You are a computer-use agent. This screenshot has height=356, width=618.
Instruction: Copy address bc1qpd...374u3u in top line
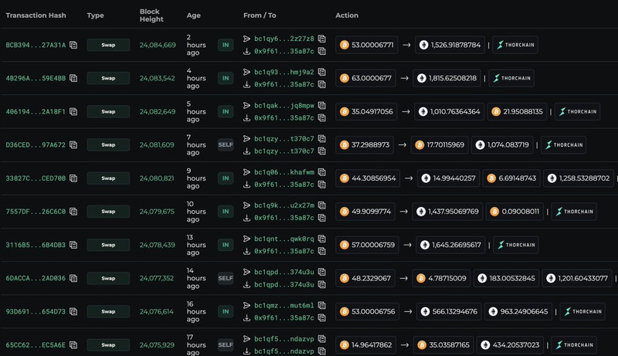point(321,272)
